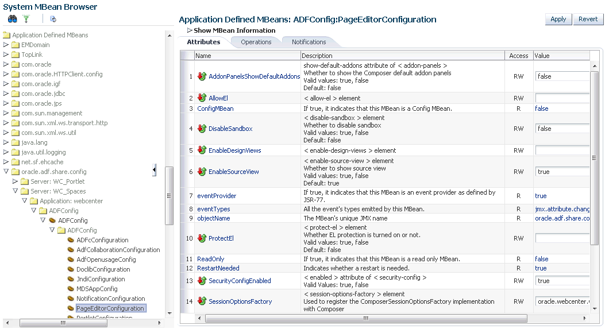Expand the net.sf.ehcache node

[6, 161]
